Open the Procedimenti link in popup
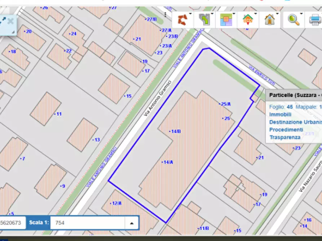Image resolution: width=322 pixels, height=241 pixels. point(286,130)
